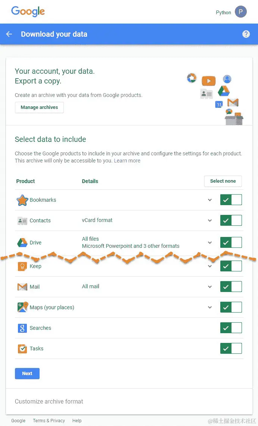This screenshot has width=258, height=426.
Task: Click the Contacts card icon
Action: [x=22, y=221]
